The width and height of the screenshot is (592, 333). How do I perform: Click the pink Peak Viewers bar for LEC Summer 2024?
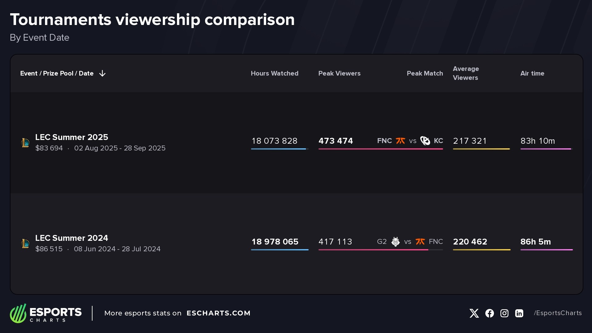(x=373, y=250)
